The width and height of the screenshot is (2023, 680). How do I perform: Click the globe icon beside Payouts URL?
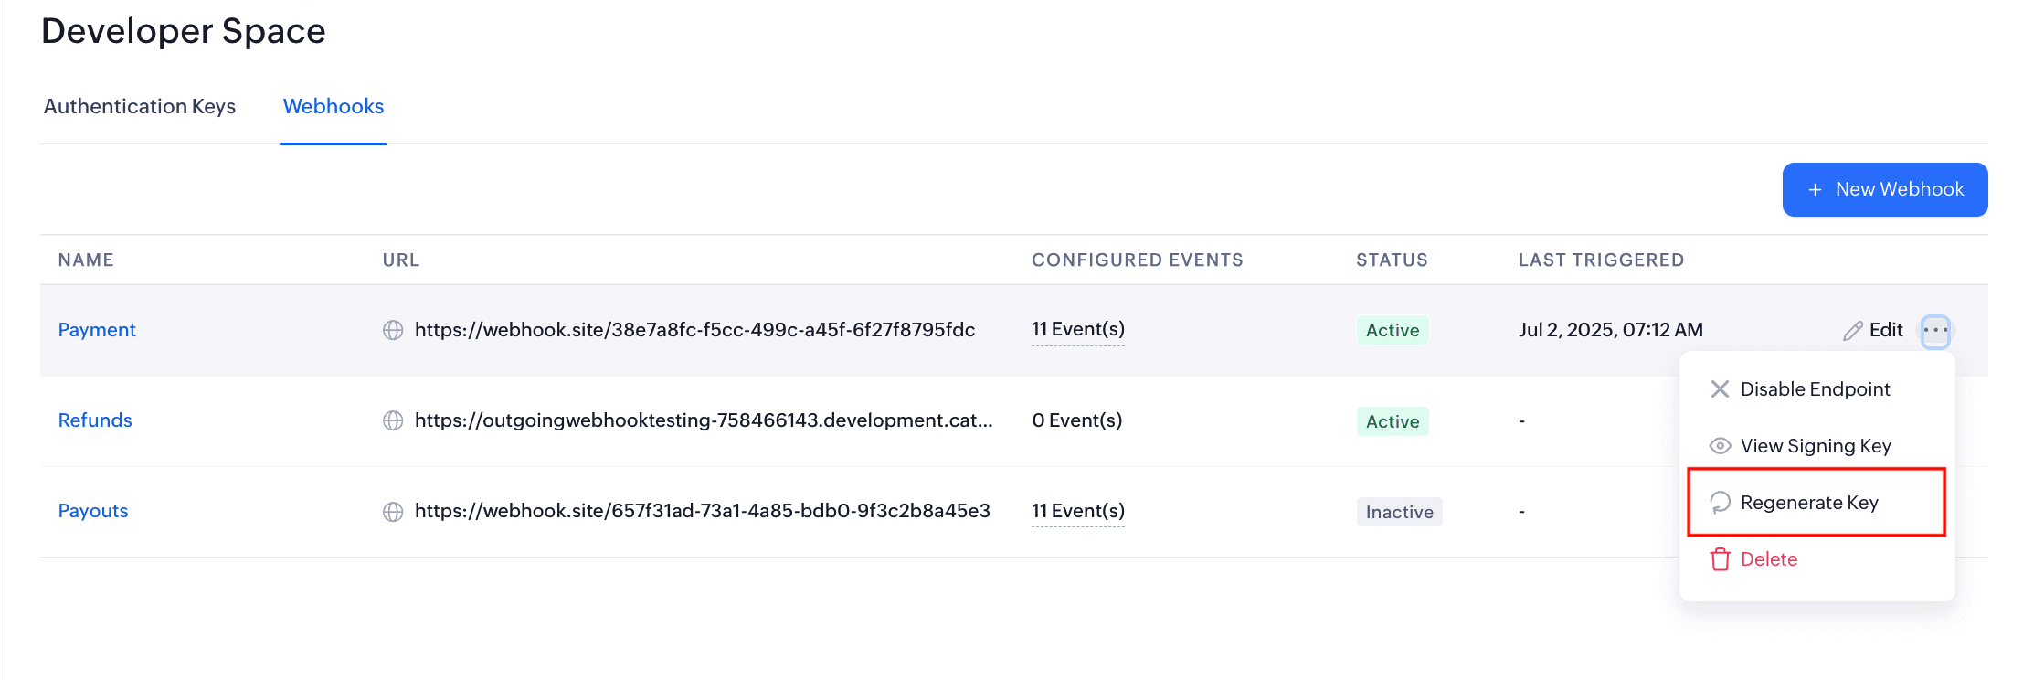click(393, 512)
